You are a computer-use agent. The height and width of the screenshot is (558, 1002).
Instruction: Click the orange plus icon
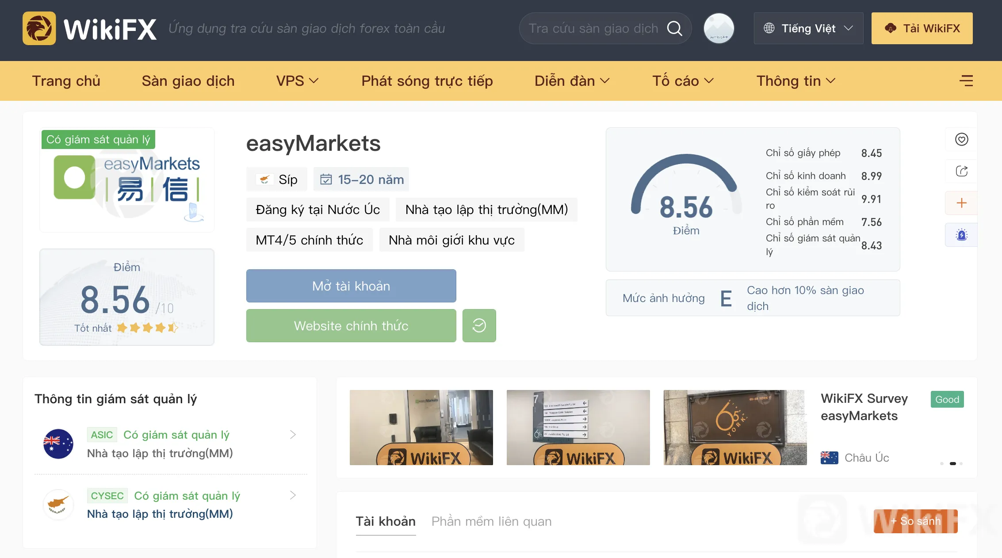pyautogui.click(x=961, y=203)
